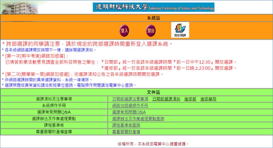This screenshot has width=273, height=148.
Task: Click the 系統操作手冊 row label
Action: tap(54, 105)
